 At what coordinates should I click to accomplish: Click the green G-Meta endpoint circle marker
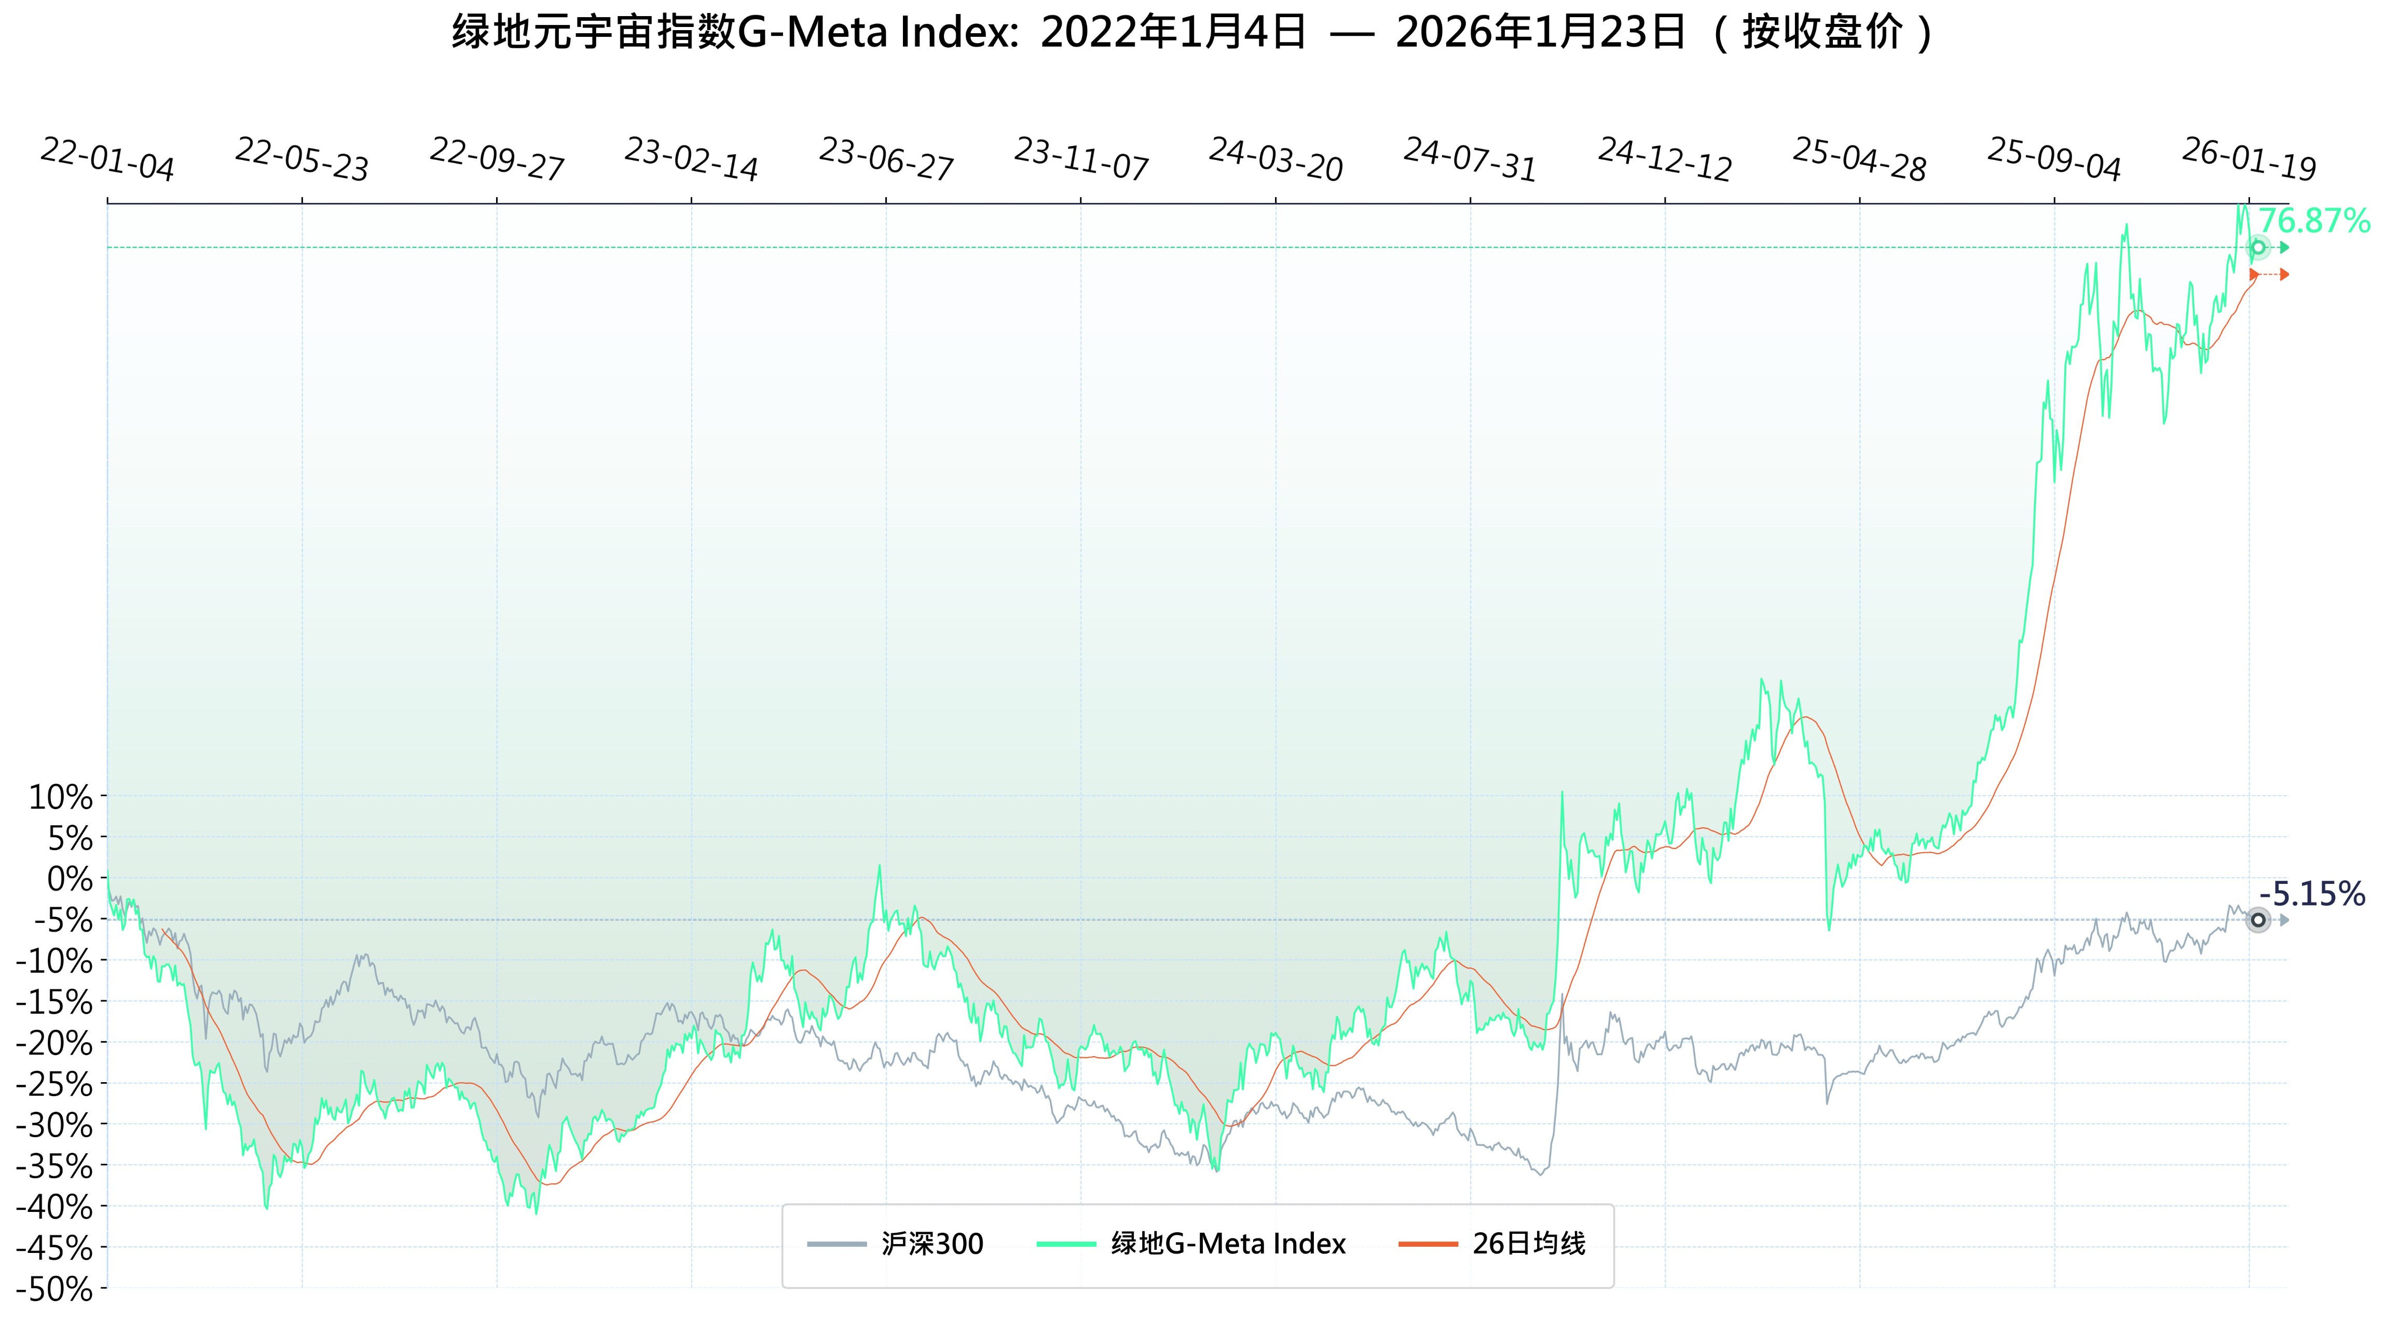[x=2258, y=248]
